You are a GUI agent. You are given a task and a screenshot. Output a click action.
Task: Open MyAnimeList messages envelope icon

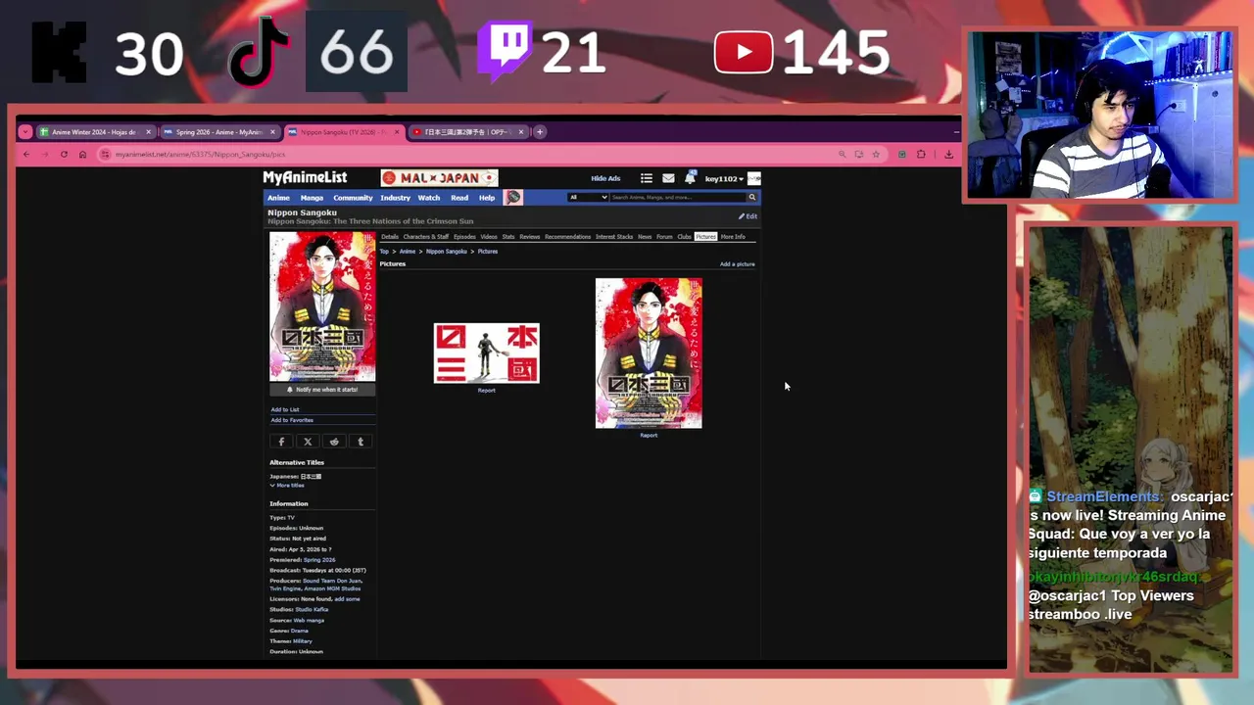668,178
